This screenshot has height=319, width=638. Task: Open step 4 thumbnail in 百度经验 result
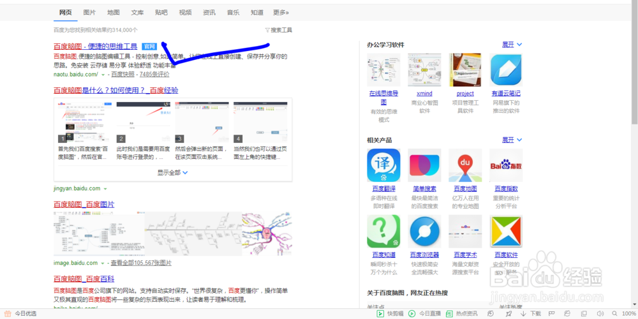[x=260, y=122]
